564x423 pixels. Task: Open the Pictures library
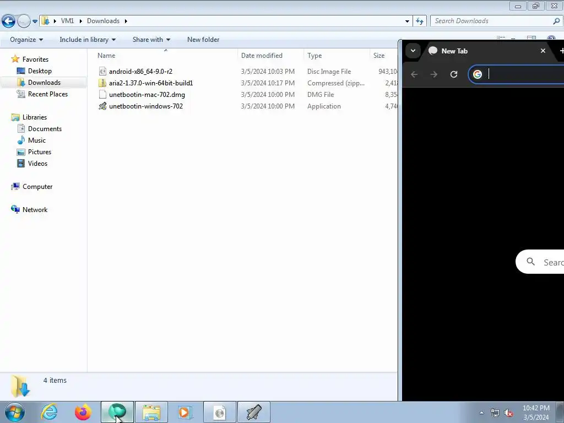click(x=40, y=152)
